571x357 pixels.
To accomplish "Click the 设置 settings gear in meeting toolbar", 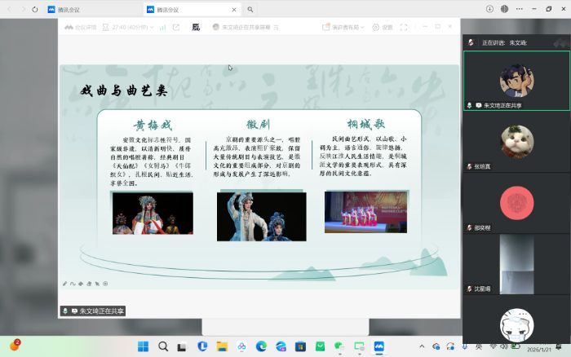I will point(382,27).
